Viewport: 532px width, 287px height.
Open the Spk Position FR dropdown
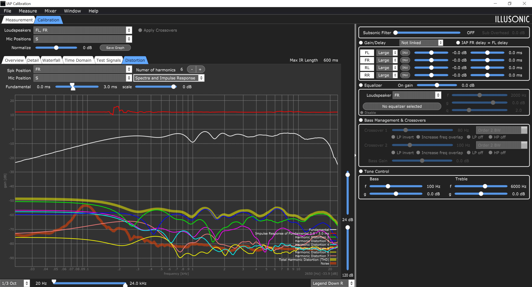[x=83, y=69]
